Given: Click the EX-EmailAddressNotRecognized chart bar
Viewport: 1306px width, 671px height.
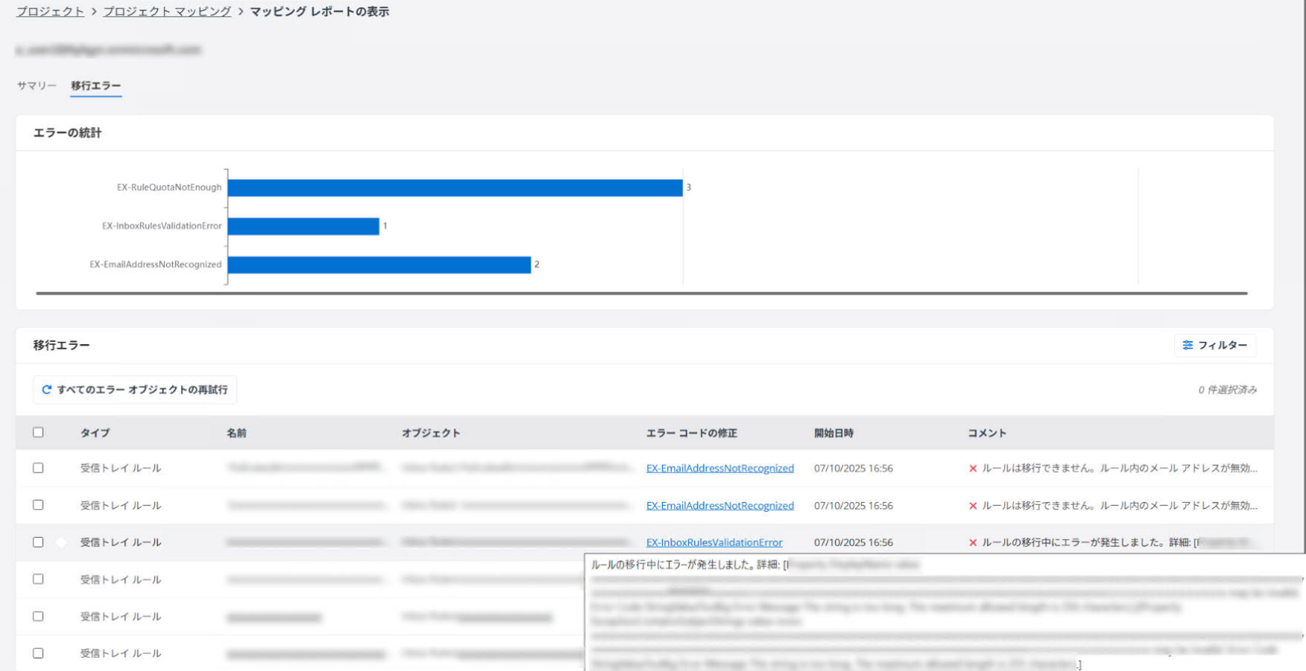Looking at the screenshot, I should 379,265.
